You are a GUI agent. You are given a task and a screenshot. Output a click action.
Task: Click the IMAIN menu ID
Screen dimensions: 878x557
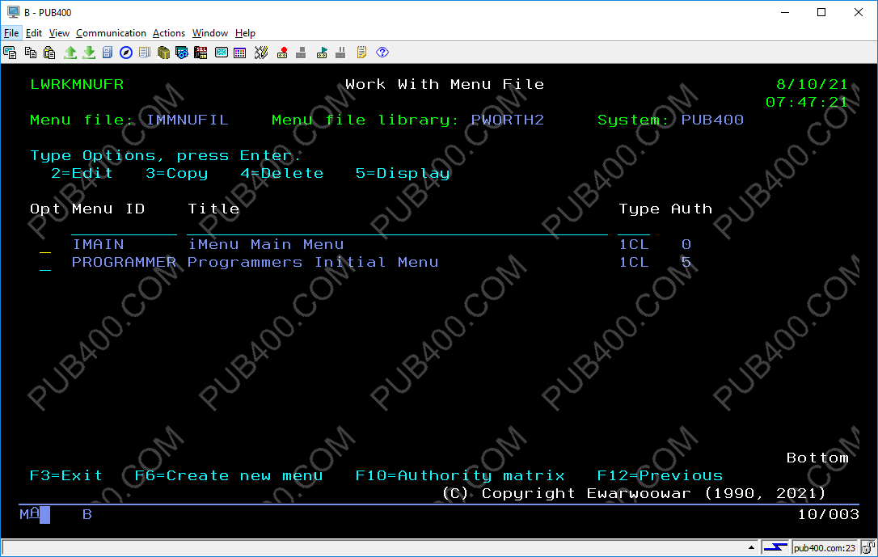click(98, 245)
